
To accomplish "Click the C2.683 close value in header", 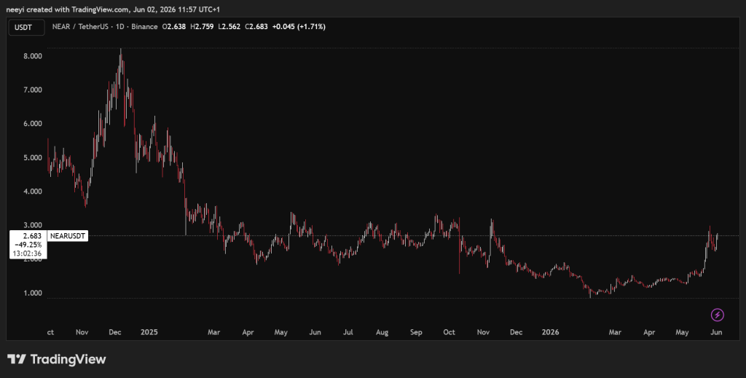I will pyautogui.click(x=256, y=27).
